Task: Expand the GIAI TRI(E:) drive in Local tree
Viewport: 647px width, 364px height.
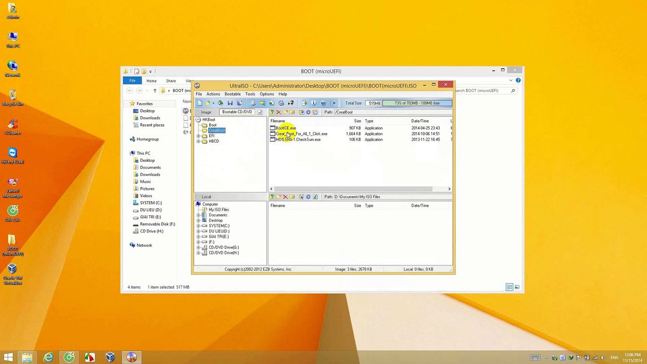Action: coord(199,237)
